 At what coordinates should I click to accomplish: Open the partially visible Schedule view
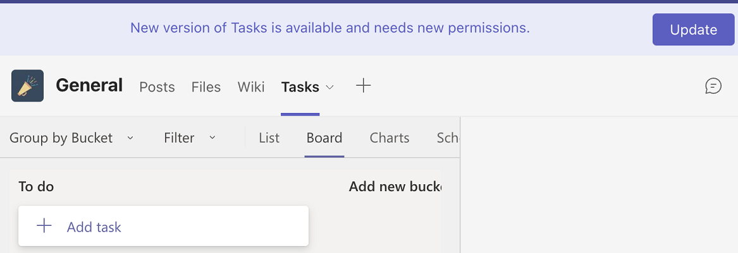(x=448, y=138)
